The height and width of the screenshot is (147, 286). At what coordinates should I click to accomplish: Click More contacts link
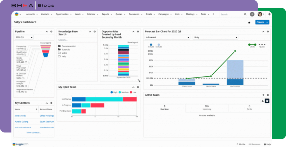point(34,132)
